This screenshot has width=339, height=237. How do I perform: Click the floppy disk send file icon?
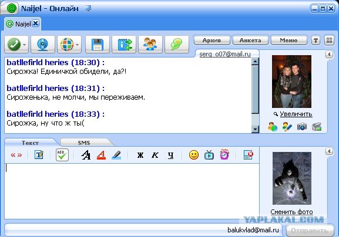98,44
